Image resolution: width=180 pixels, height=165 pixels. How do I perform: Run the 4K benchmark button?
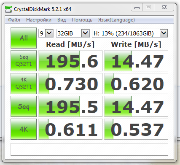point(24,129)
